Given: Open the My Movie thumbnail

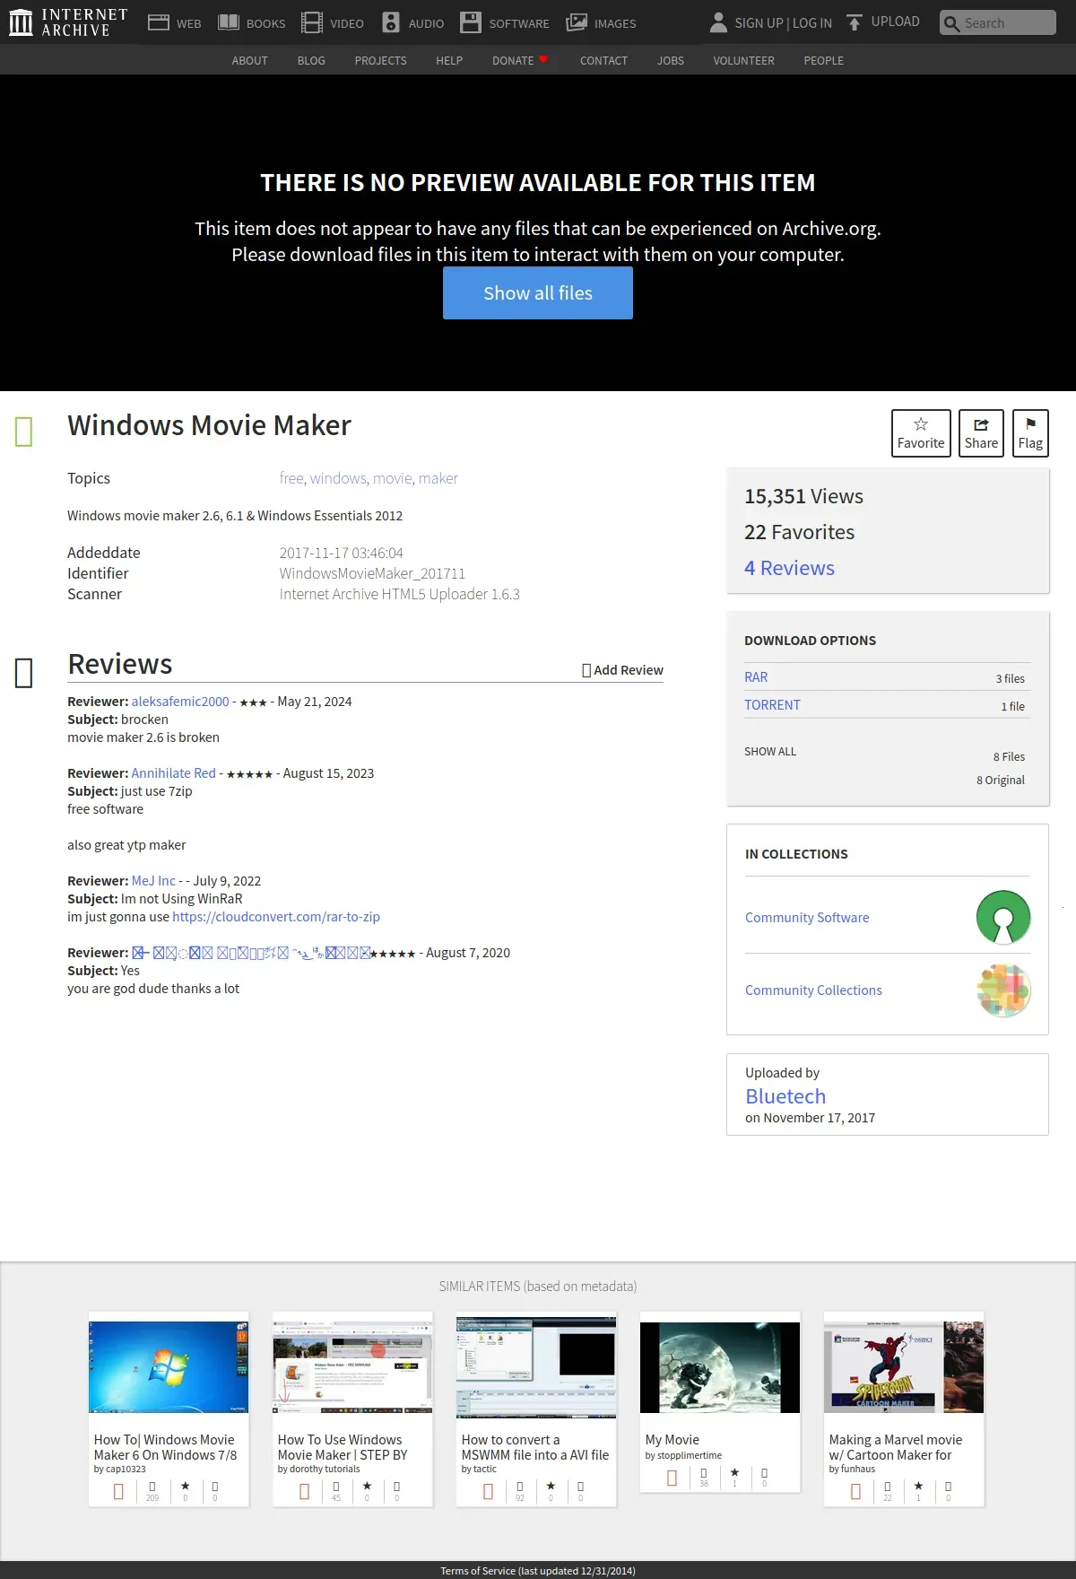Looking at the screenshot, I should (720, 1367).
